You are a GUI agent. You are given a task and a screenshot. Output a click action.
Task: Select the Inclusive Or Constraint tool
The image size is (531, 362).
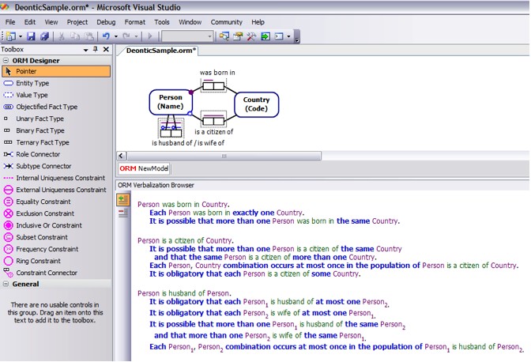56,225
